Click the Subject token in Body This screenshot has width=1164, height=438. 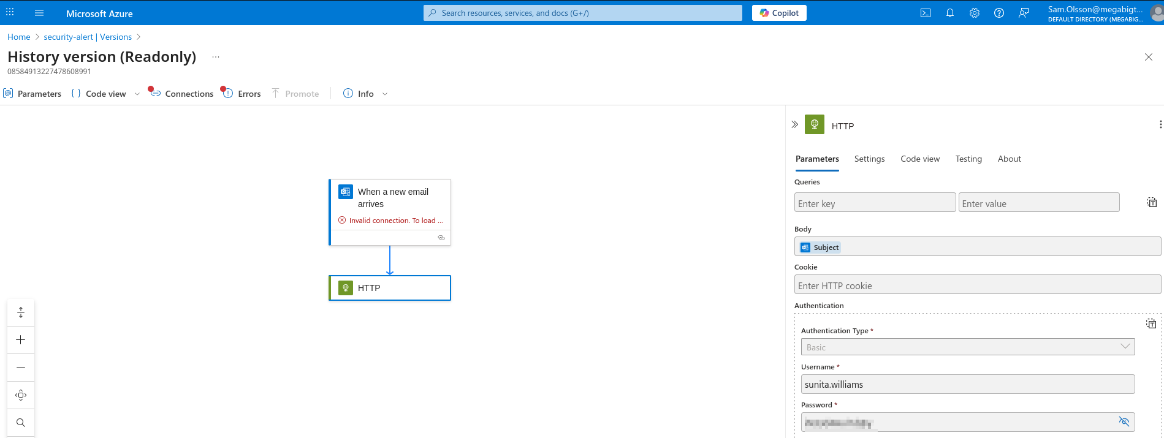[820, 247]
